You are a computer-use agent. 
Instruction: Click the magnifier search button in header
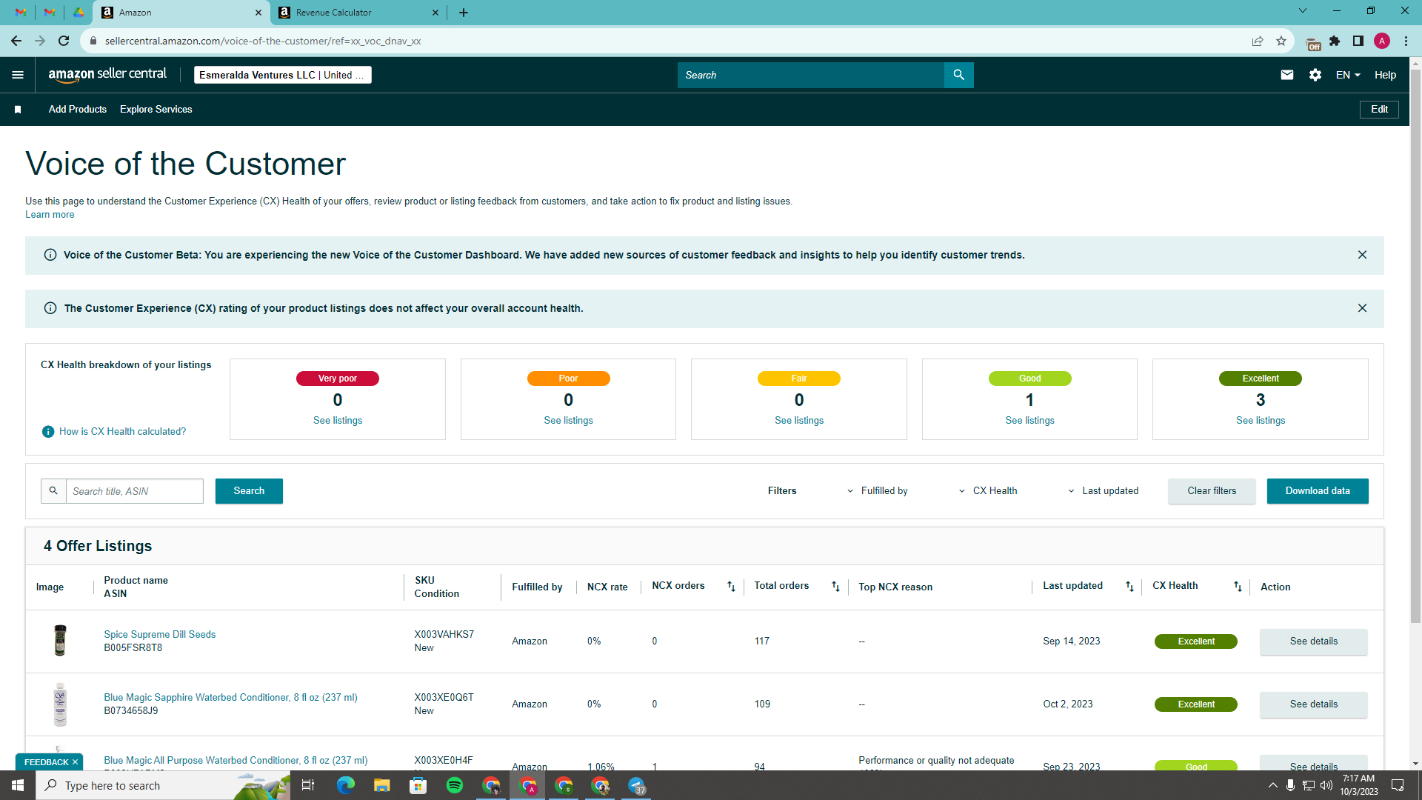coord(958,75)
